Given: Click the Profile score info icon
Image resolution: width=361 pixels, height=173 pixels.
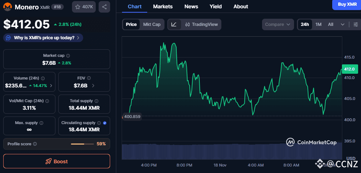Looking at the screenshot, I should click(x=35, y=144).
